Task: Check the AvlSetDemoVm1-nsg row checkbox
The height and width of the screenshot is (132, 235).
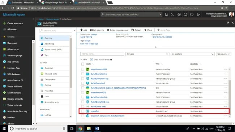Action: point(82,78)
